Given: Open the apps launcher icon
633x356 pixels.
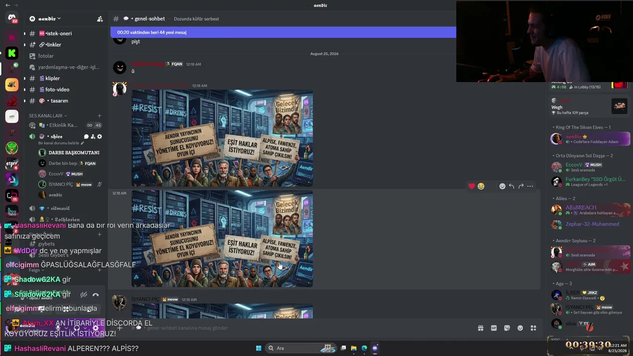Looking at the screenshot, I should [533, 328].
